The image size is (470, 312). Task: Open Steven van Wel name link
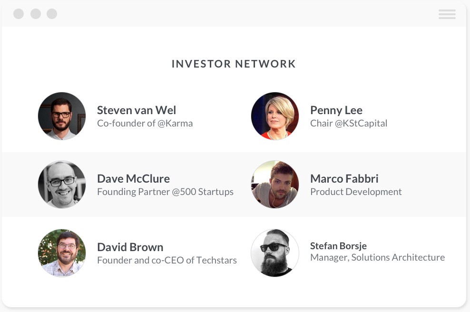click(x=137, y=110)
